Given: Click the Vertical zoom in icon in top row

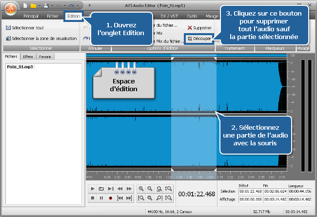Looking at the screenshot, I should 168,189.
